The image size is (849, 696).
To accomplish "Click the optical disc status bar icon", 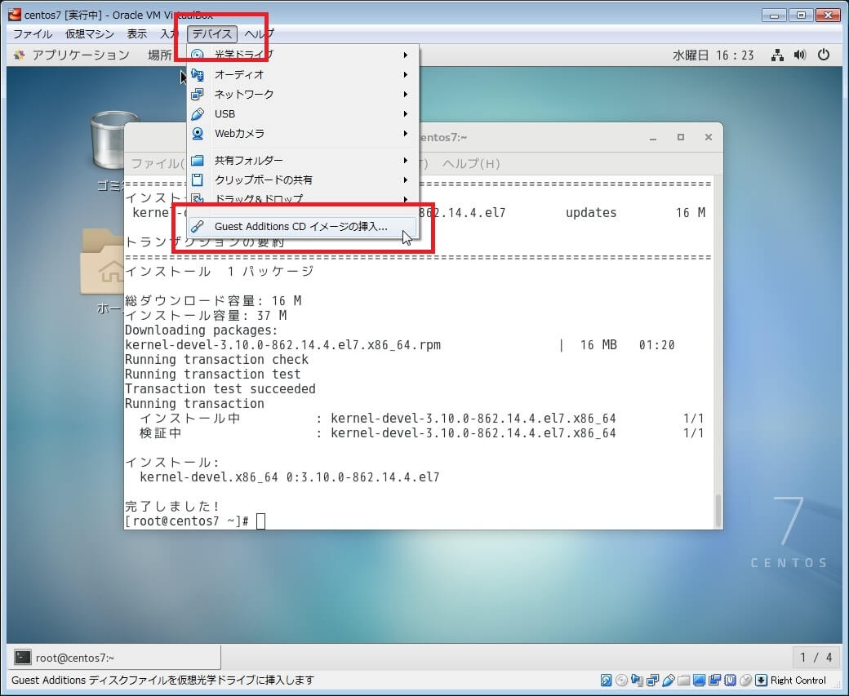I will [622, 680].
